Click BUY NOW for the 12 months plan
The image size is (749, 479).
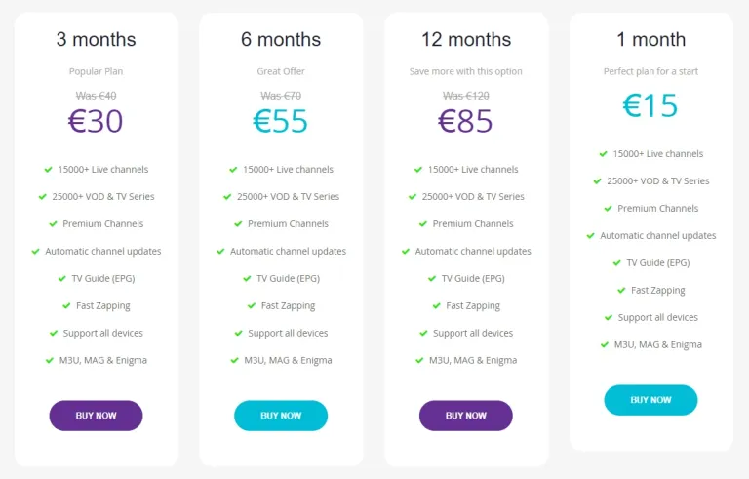(x=466, y=416)
